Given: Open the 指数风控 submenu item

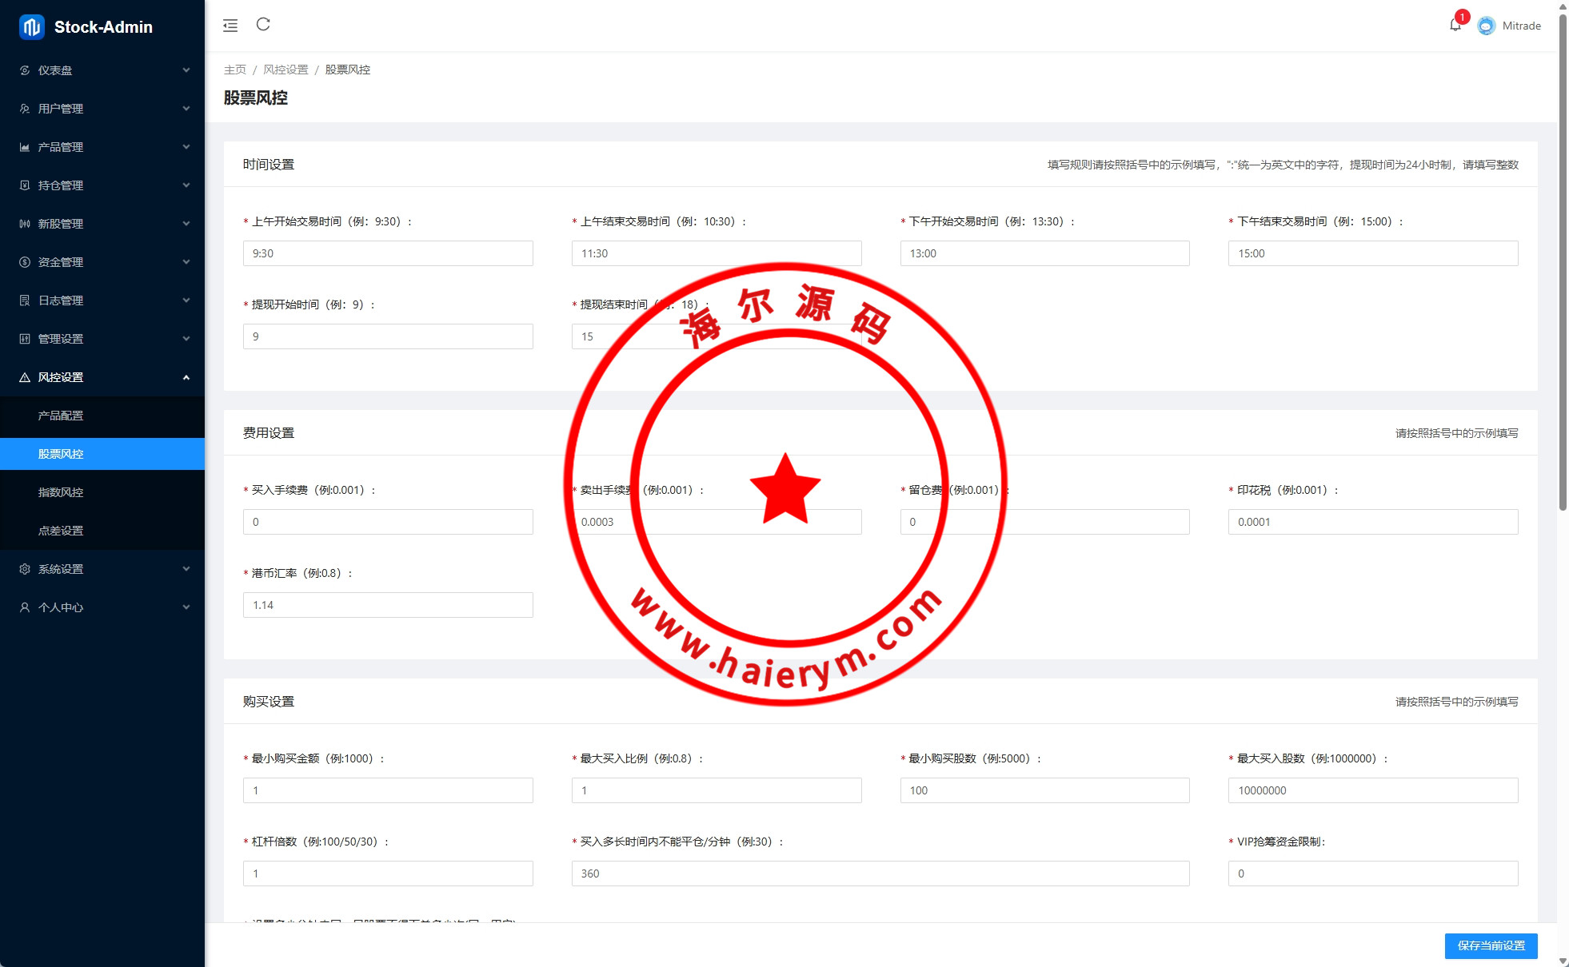Looking at the screenshot, I should click(61, 492).
